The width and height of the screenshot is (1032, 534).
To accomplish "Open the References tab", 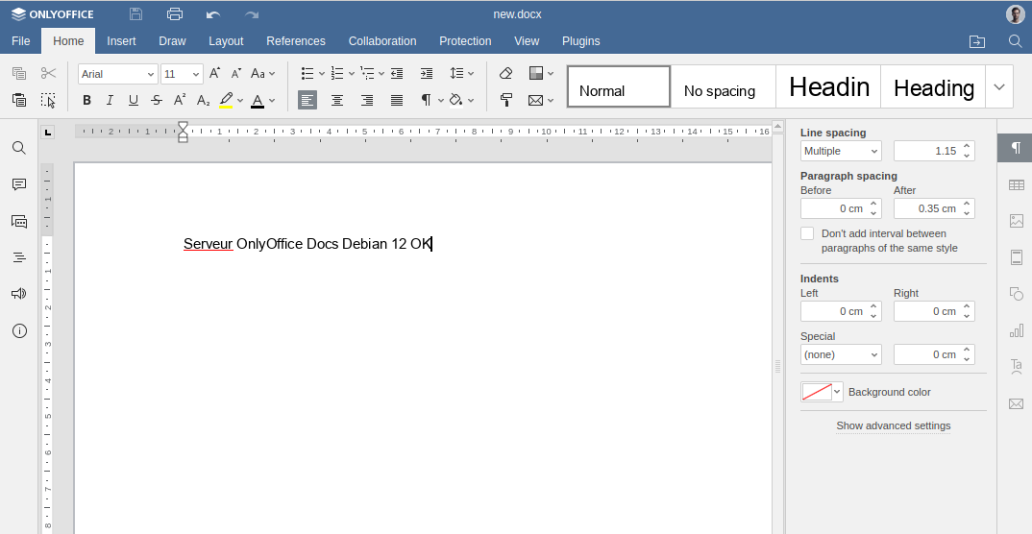I will [296, 41].
